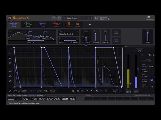Shift wave left with the left arrow
This screenshot has width=161, height=120.
(88, 91)
